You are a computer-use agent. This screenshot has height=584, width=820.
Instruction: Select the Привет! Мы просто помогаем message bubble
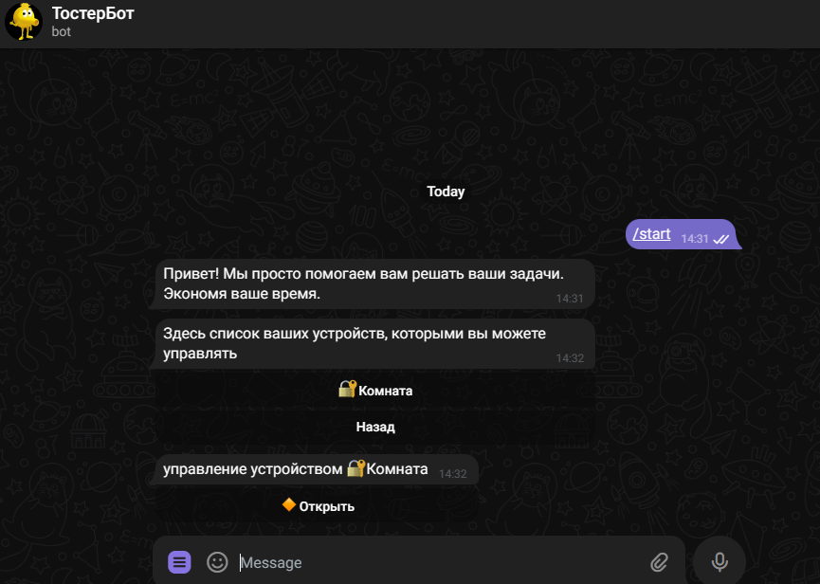[375, 283]
